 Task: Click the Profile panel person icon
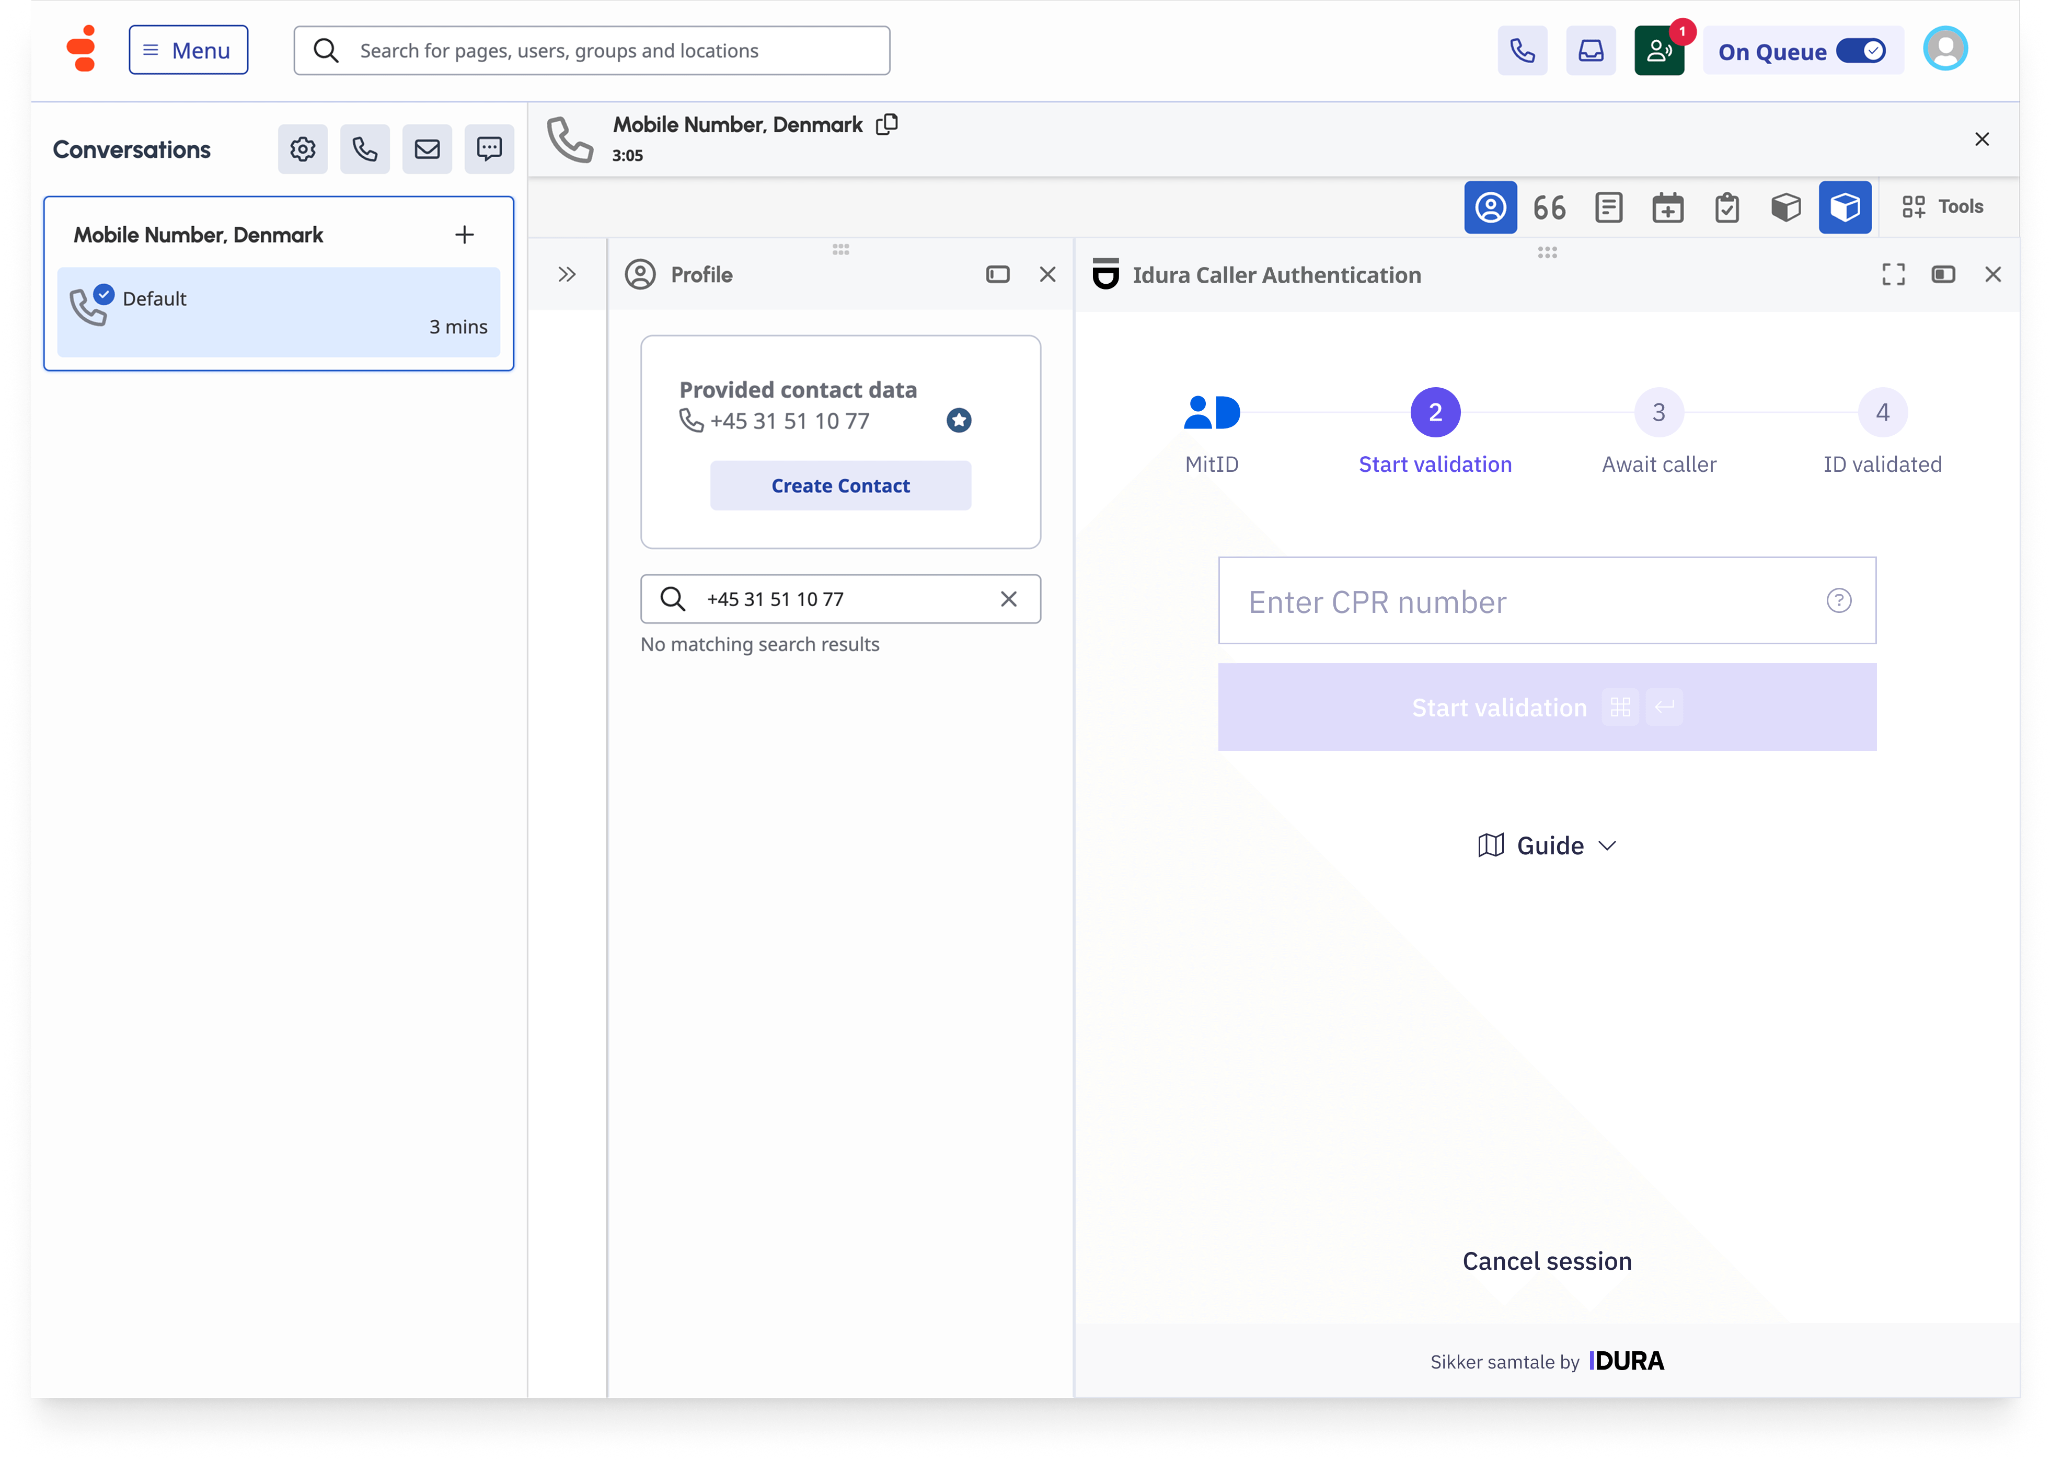pyautogui.click(x=640, y=274)
